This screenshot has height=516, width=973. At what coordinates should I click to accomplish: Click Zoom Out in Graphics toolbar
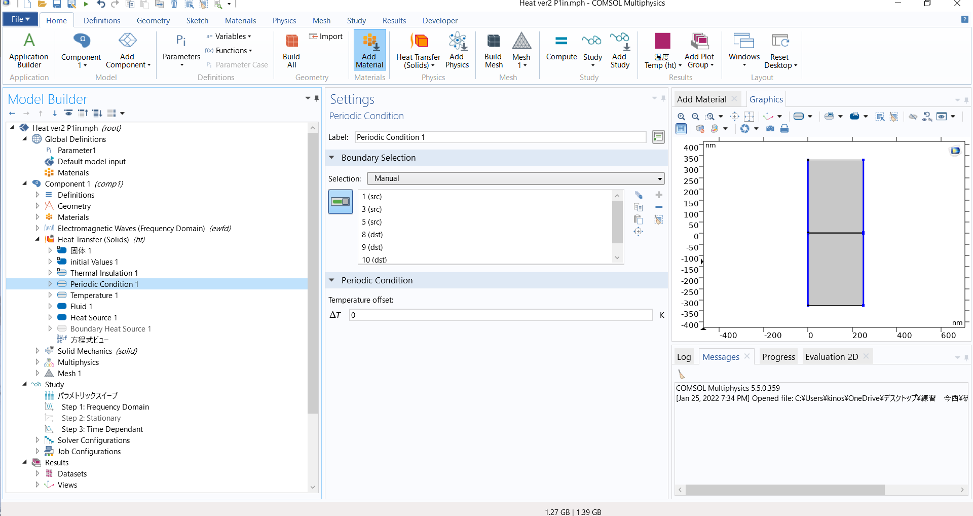click(695, 117)
